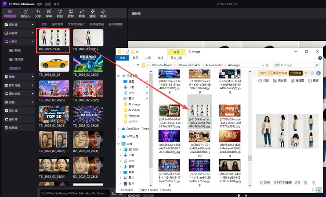Viewport: 326px width, 197px height.
Task: Click the 立即续费 renew button
Action: coord(296,73)
